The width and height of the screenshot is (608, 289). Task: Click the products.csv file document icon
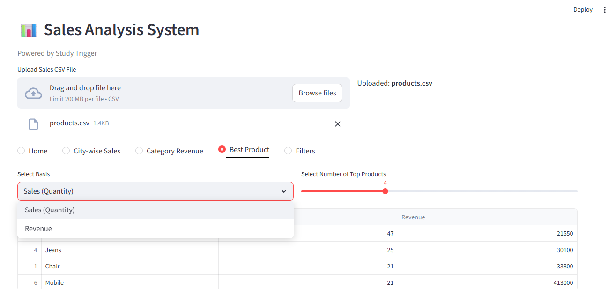point(33,124)
